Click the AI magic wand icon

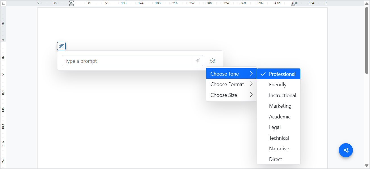(x=61, y=46)
